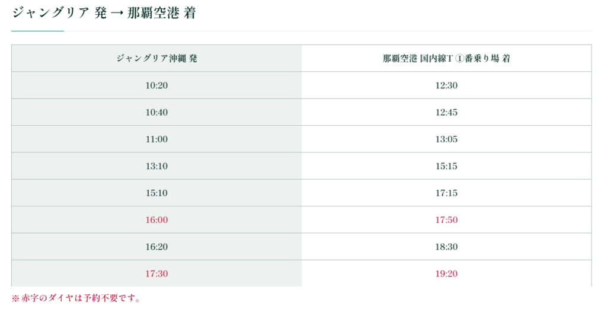Viewport: 607px width, 312px height.
Task: Select the 16:20 departure cell
Action: (x=156, y=247)
